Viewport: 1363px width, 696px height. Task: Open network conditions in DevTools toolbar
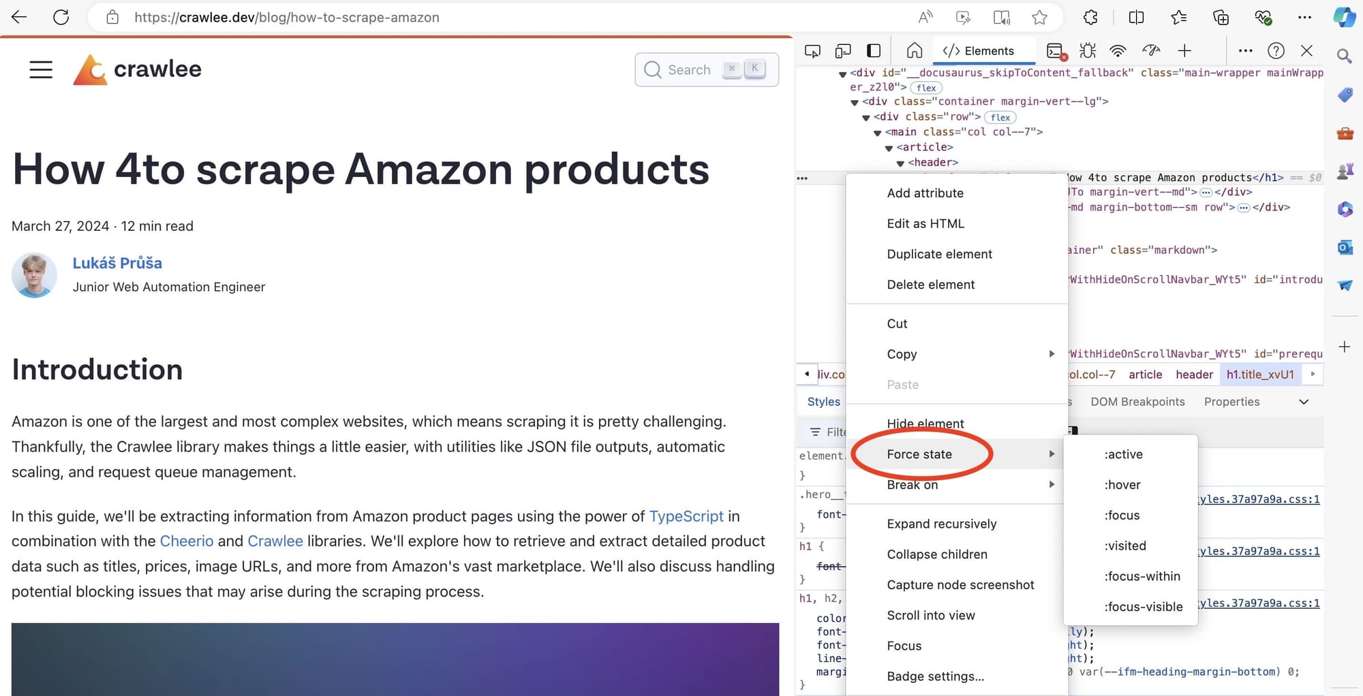(1117, 50)
